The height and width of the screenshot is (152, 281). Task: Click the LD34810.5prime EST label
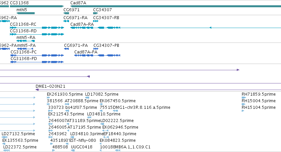pos(104,114)
